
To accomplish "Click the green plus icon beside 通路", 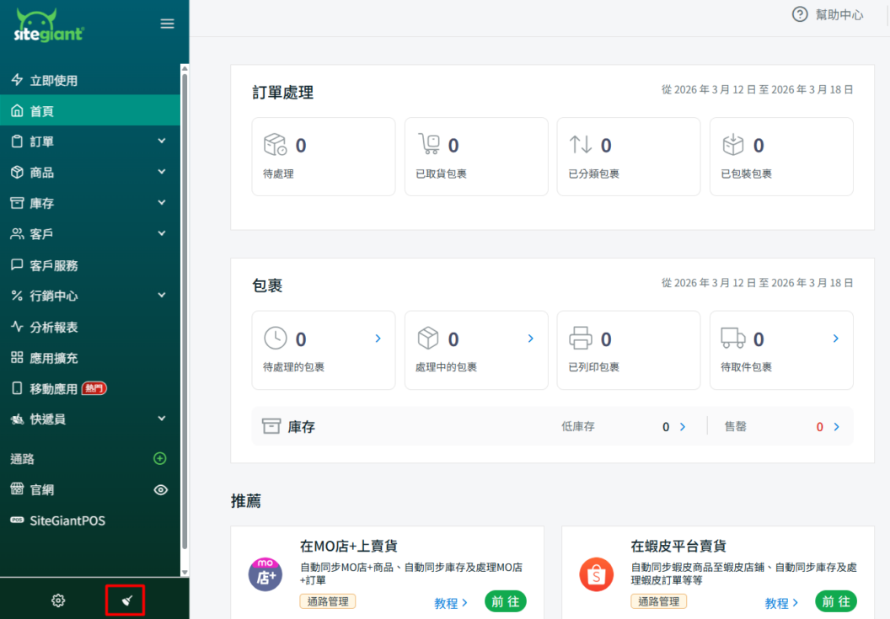I will click(x=160, y=459).
